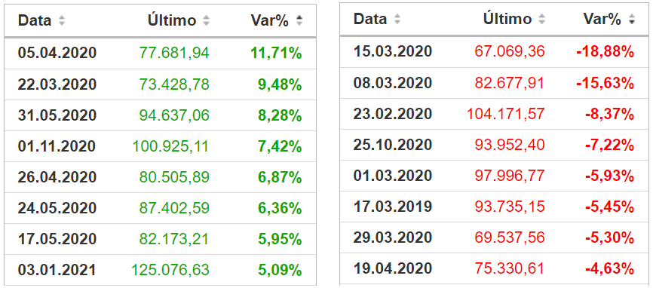Sort right table by Var% arrows icon

pyautogui.click(x=632, y=19)
